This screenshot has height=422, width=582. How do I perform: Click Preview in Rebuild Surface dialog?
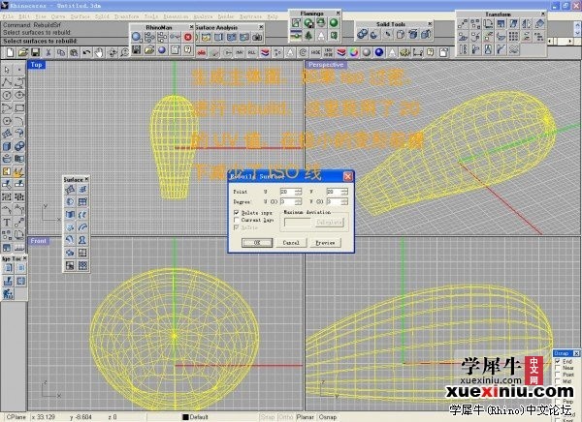pyautogui.click(x=325, y=243)
